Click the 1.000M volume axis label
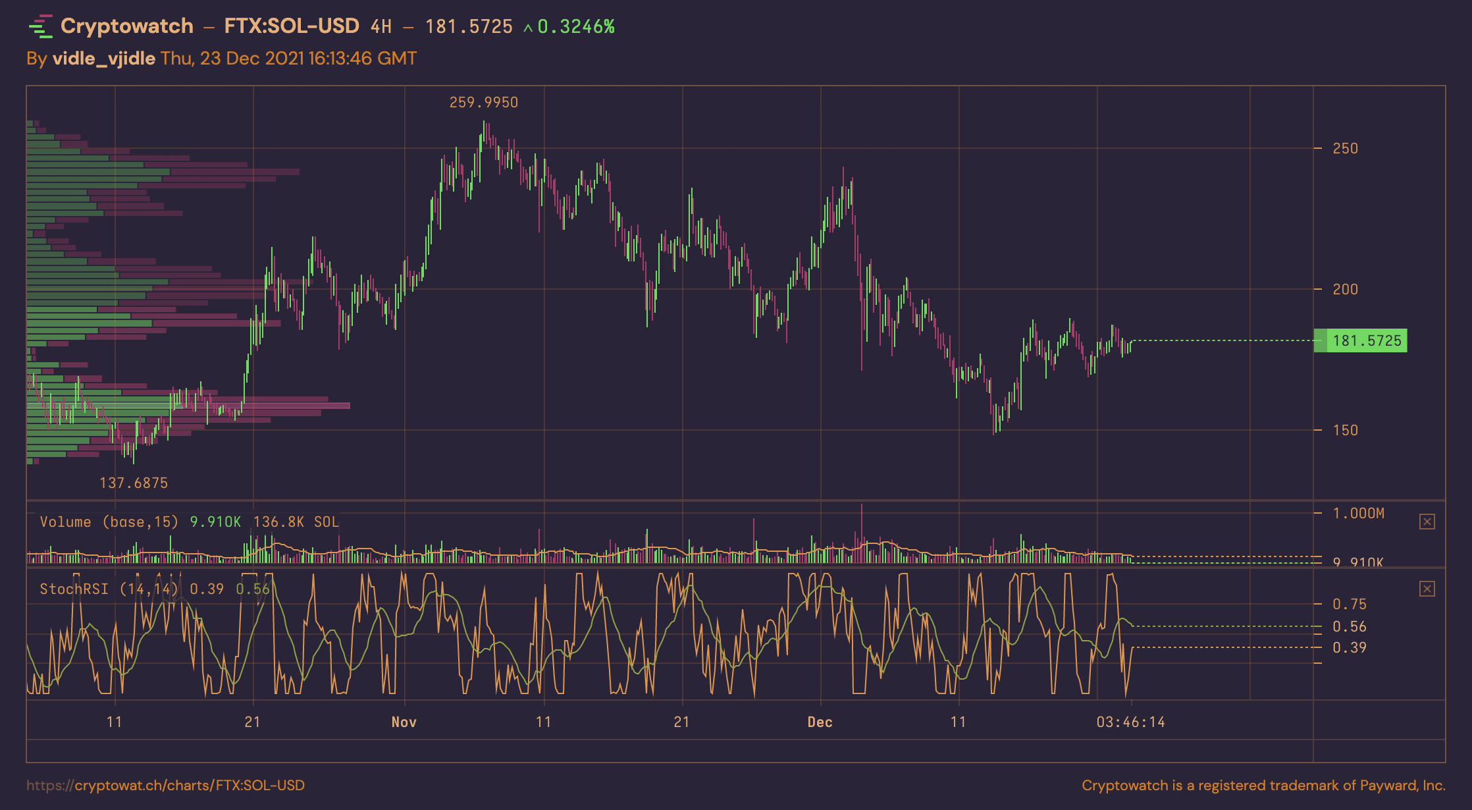 point(1359,513)
